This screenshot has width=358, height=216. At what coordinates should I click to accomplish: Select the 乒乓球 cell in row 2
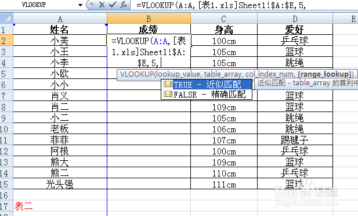tap(295, 41)
